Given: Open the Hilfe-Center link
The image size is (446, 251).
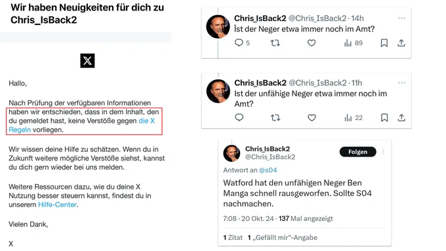Looking at the screenshot, I should (x=57, y=204).
